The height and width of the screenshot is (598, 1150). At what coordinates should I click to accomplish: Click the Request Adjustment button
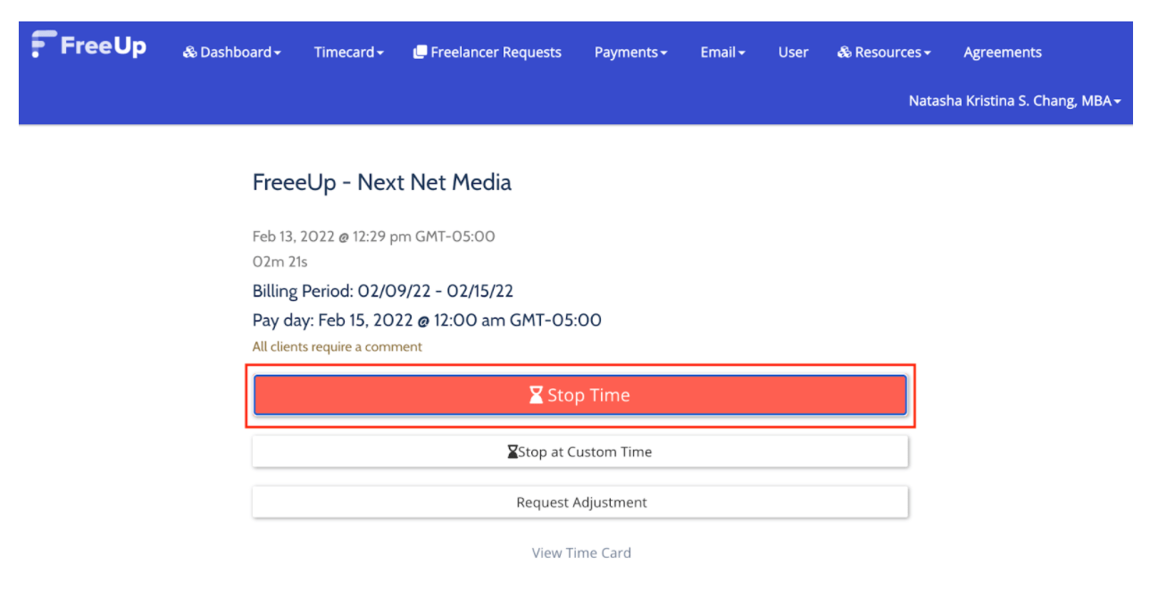click(x=580, y=502)
